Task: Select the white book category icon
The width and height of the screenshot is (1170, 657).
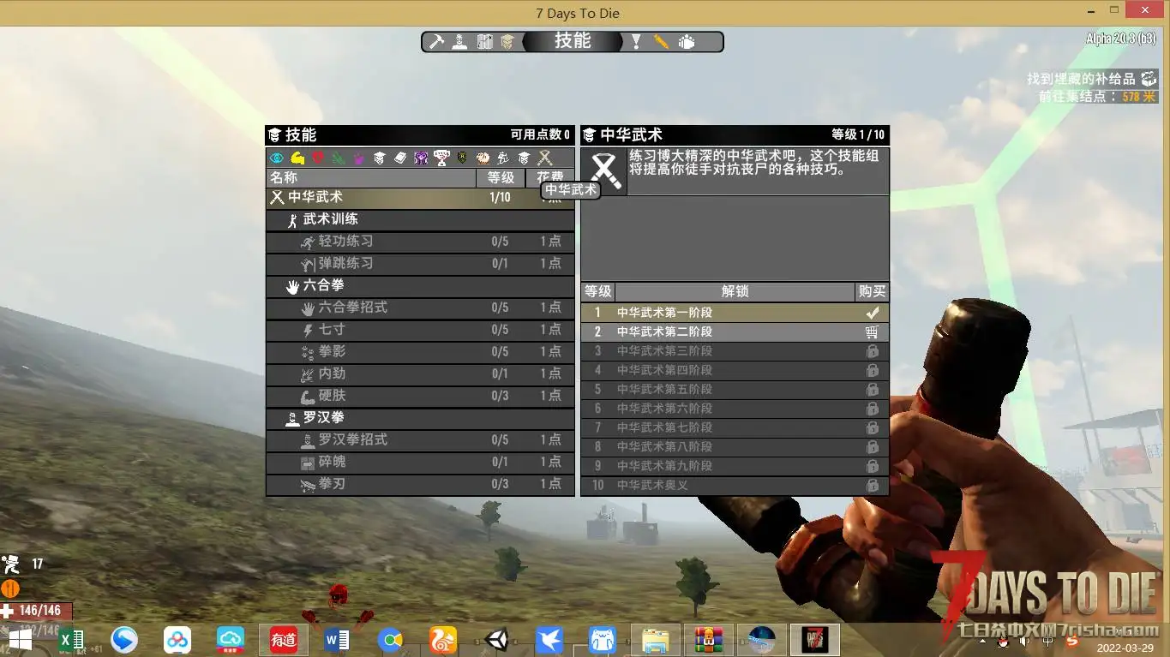Action: tap(400, 158)
